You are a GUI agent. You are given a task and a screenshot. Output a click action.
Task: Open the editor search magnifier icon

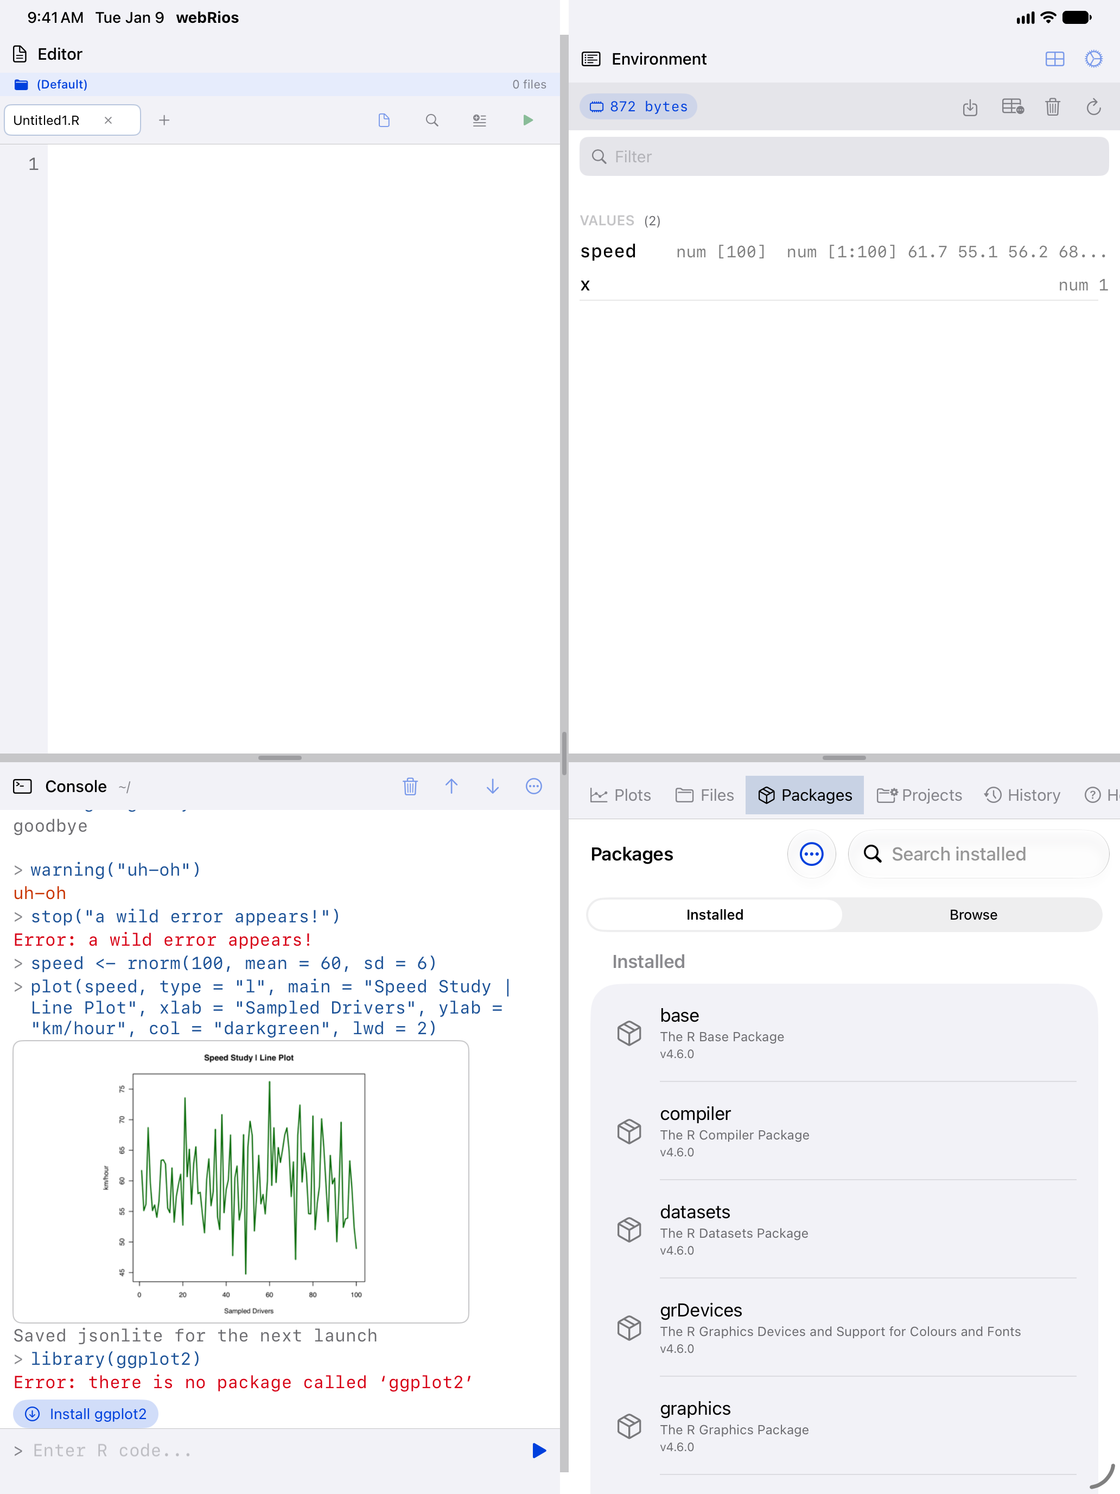click(x=432, y=120)
